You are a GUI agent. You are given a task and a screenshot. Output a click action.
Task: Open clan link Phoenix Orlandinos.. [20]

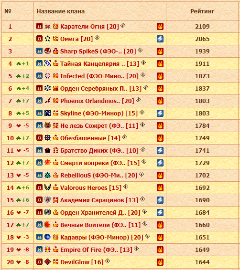[97, 101]
